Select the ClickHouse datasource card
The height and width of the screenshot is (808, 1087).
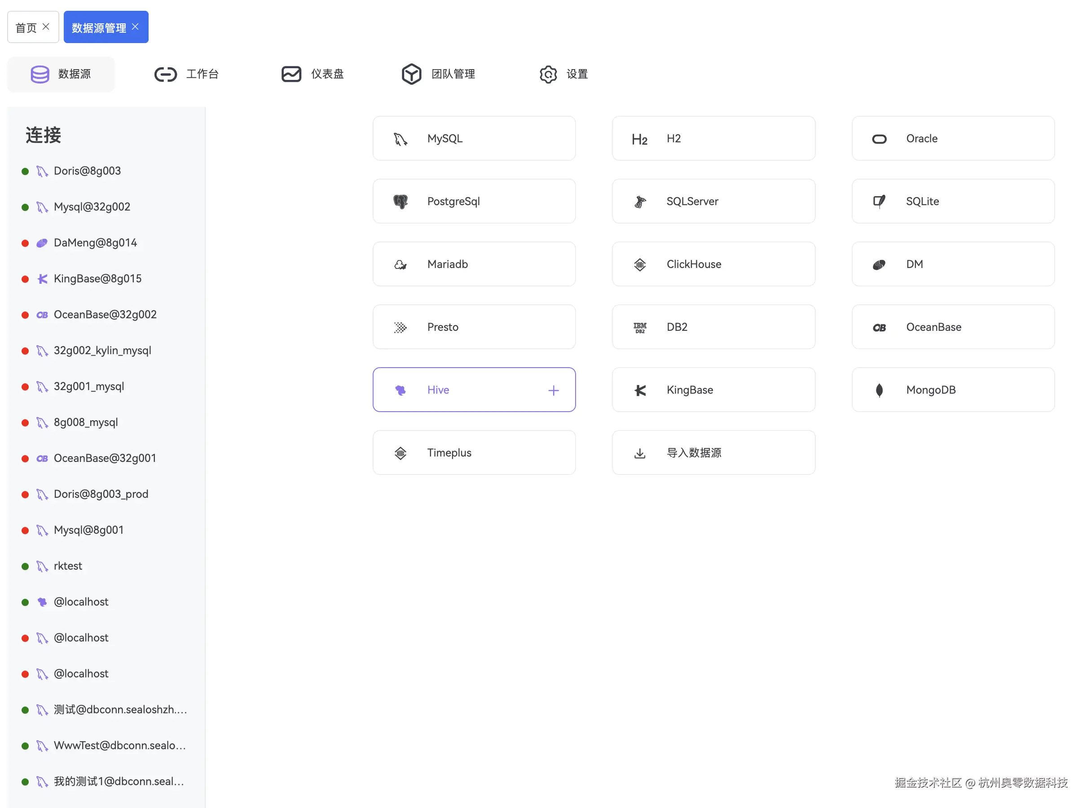(x=713, y=264)
